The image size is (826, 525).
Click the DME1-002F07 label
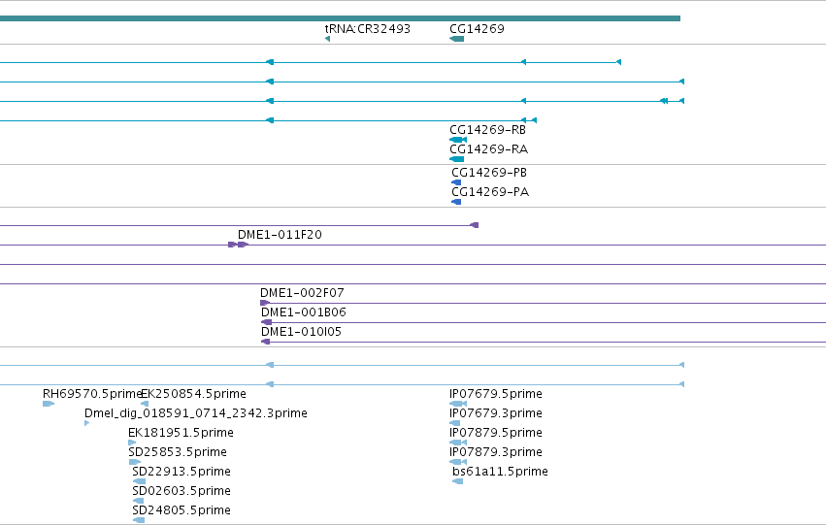point(302,293)
